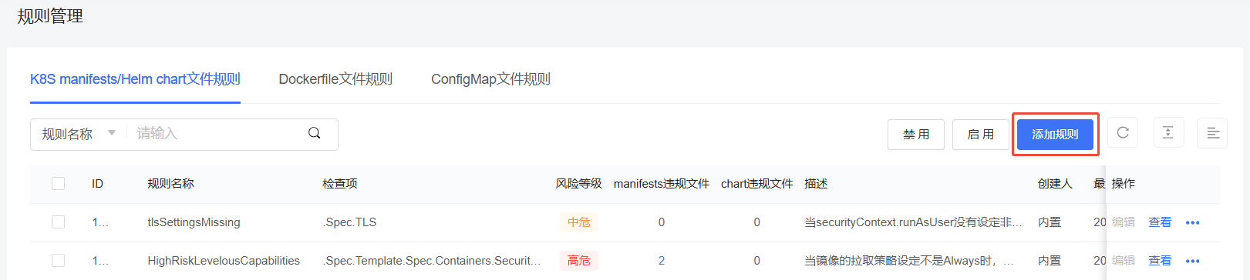Viewport: 1250px width, 280px height.
Task: Click the search magnifier icon
Action: pyautogui.click(x=315, y=133)
